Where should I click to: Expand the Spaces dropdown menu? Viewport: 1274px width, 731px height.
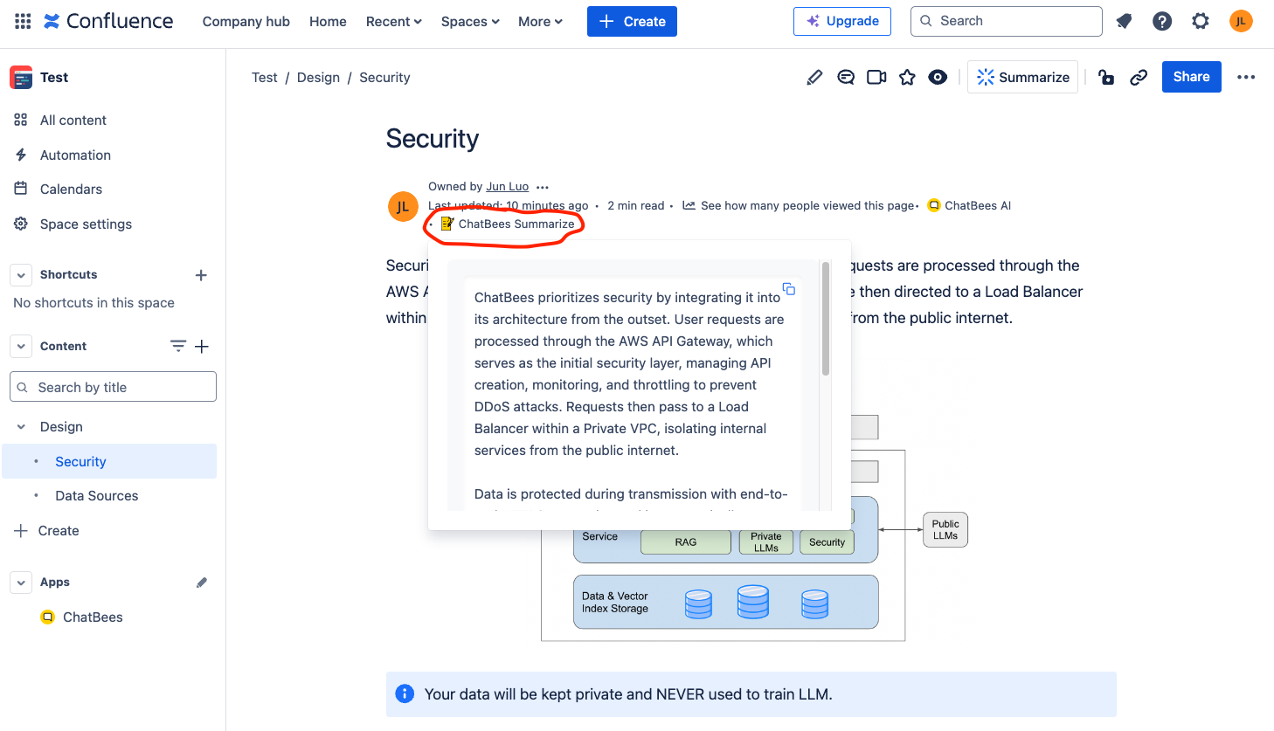pyautogui.click(x=470, y=21)
